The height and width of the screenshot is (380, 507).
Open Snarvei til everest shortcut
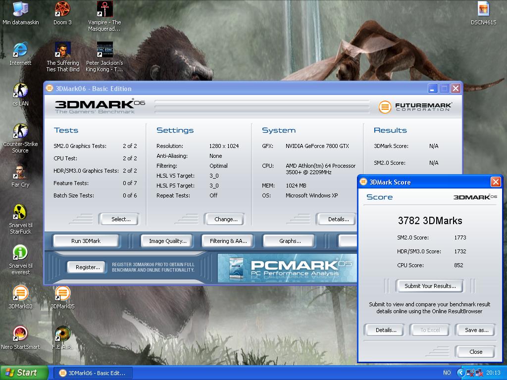pos(20,260)
